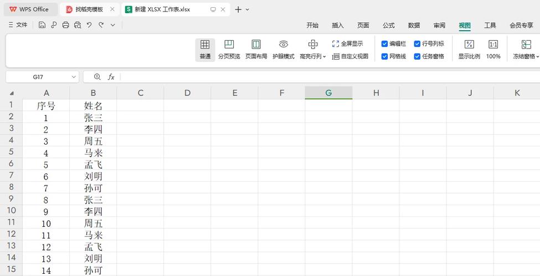Click the select-all corner triangle

point(12,93)
